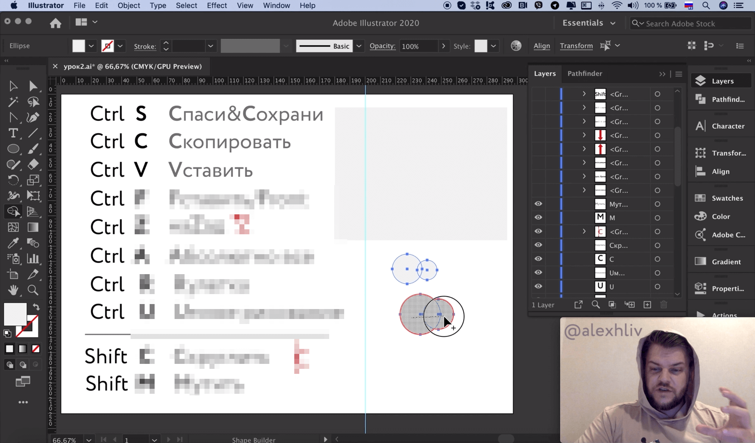Expand the Shift group in Layers
The height and width of the screenshot is (443, 755).
click(584, 94)
